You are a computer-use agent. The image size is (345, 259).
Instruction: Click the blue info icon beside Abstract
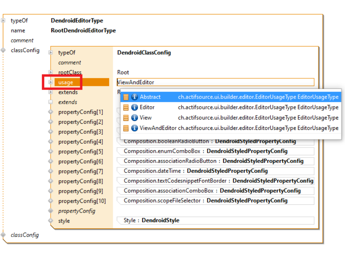135,97
